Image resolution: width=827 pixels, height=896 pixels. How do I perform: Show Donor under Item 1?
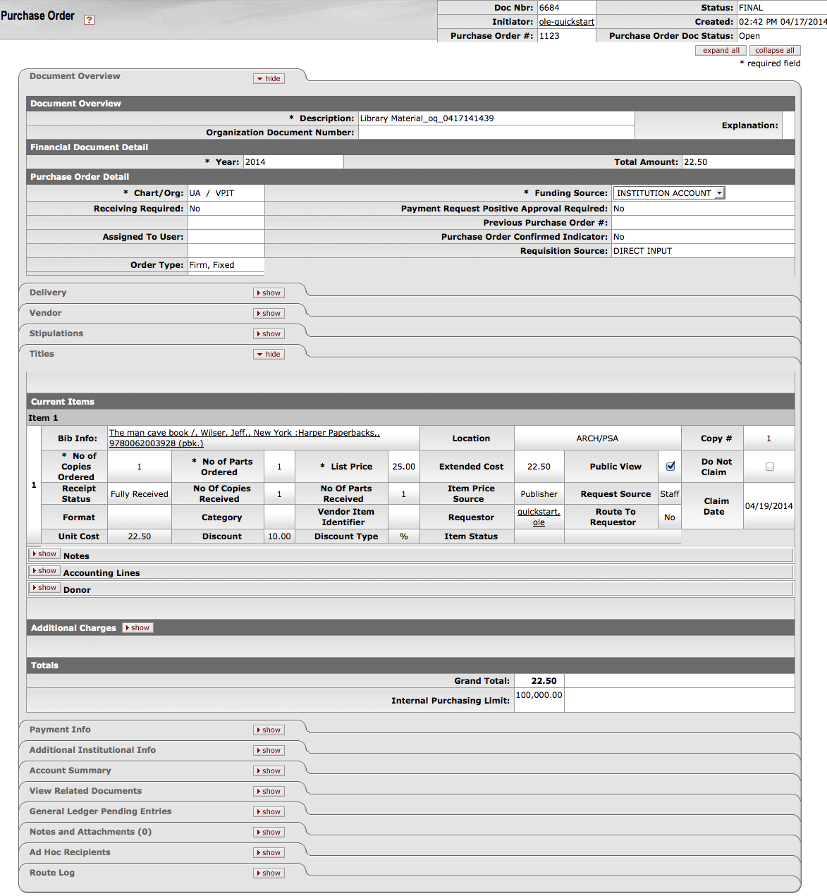[44, 588]
